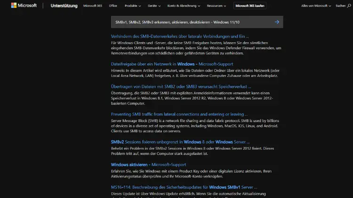Open result Windows aktivieren - Microsoft-Support
This screenshot has width=353, height=198.
pyautogui.click(x=148, y=165)
